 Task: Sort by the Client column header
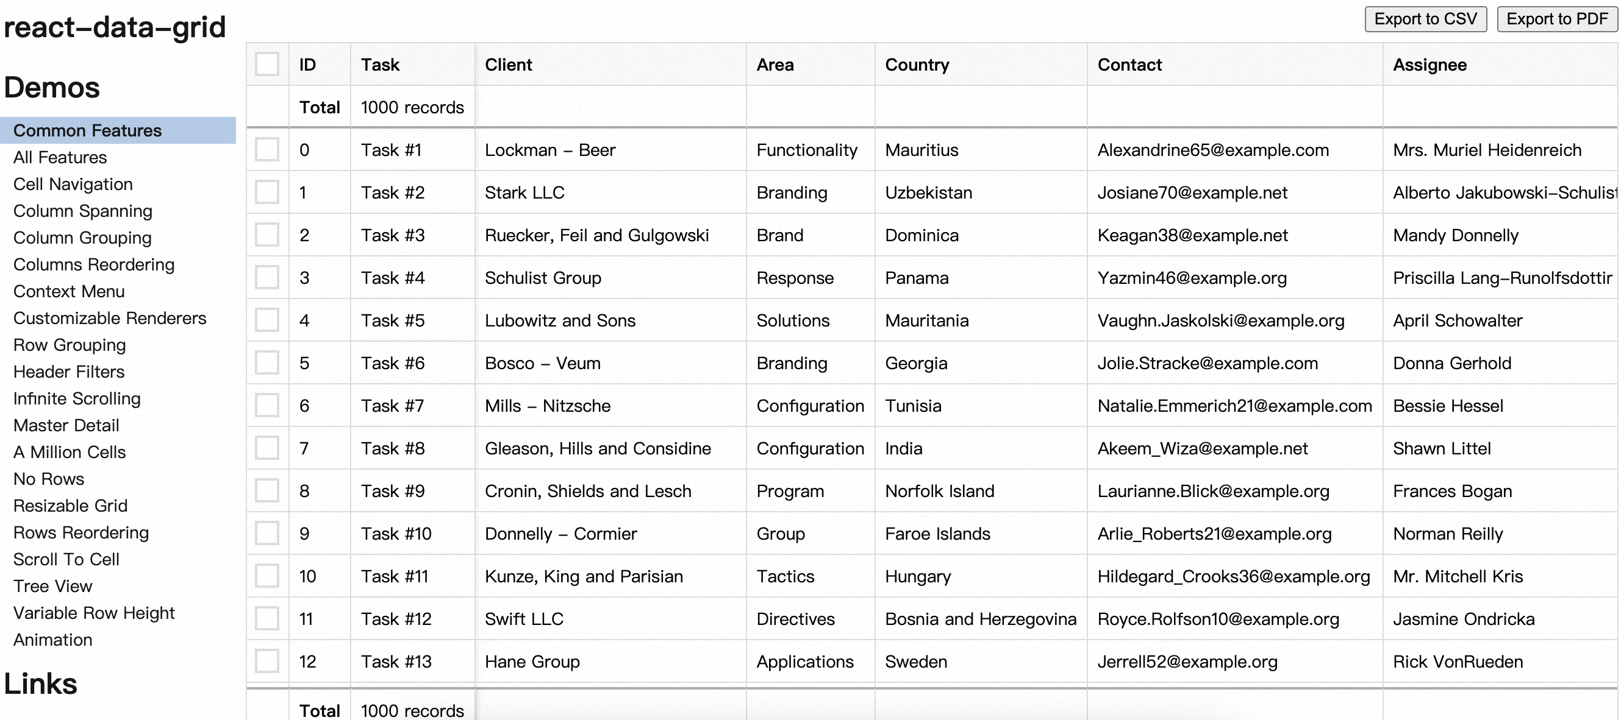509,64
